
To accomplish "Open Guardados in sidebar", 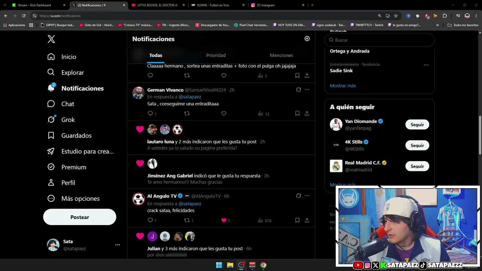I will point(69,135).
